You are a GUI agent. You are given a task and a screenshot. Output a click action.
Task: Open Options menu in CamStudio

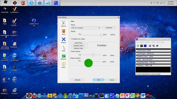click(148, 42)
